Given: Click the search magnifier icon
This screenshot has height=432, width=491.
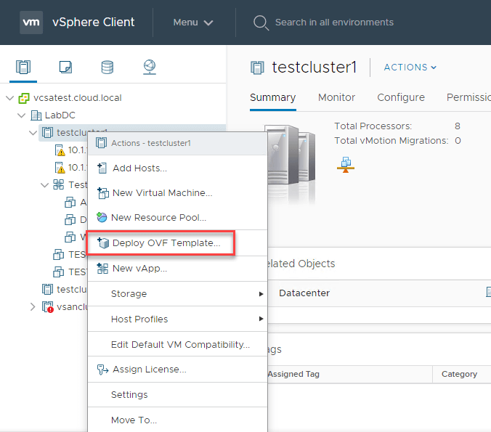Looking at the screenshot, I should pyautogui.click(x=261, y=23).
